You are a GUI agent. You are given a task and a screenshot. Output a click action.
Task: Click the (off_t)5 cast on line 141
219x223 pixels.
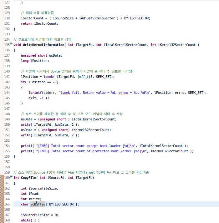[86, 77]
